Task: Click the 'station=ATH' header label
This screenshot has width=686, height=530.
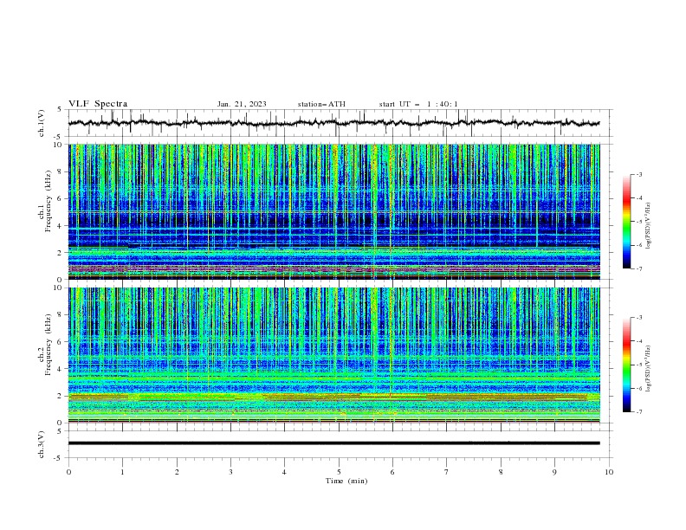Action: click(x=321, y=104)
